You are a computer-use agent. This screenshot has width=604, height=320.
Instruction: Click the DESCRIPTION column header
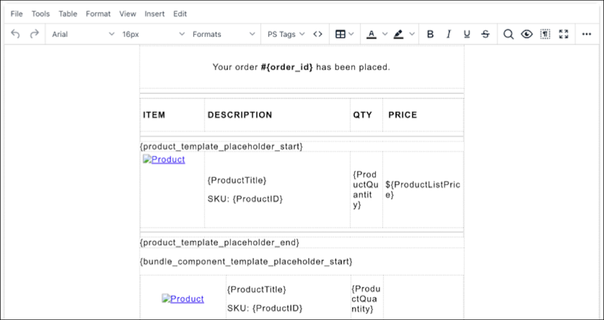tap(240, 115)
